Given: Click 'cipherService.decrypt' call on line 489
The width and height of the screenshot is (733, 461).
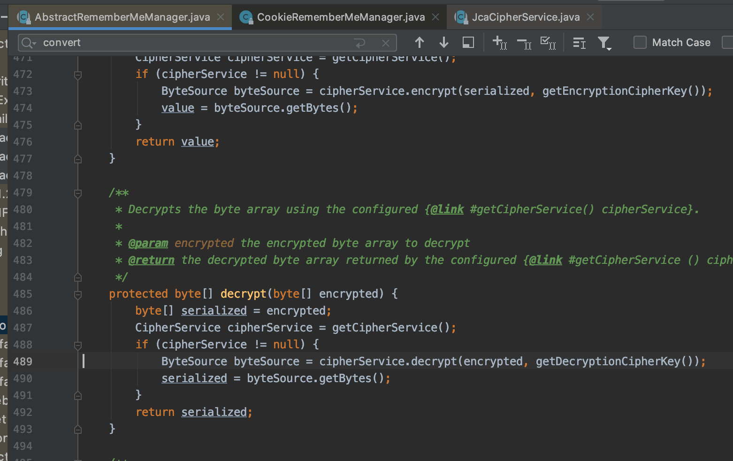Looking at the screenshot, I should [388, 361].
